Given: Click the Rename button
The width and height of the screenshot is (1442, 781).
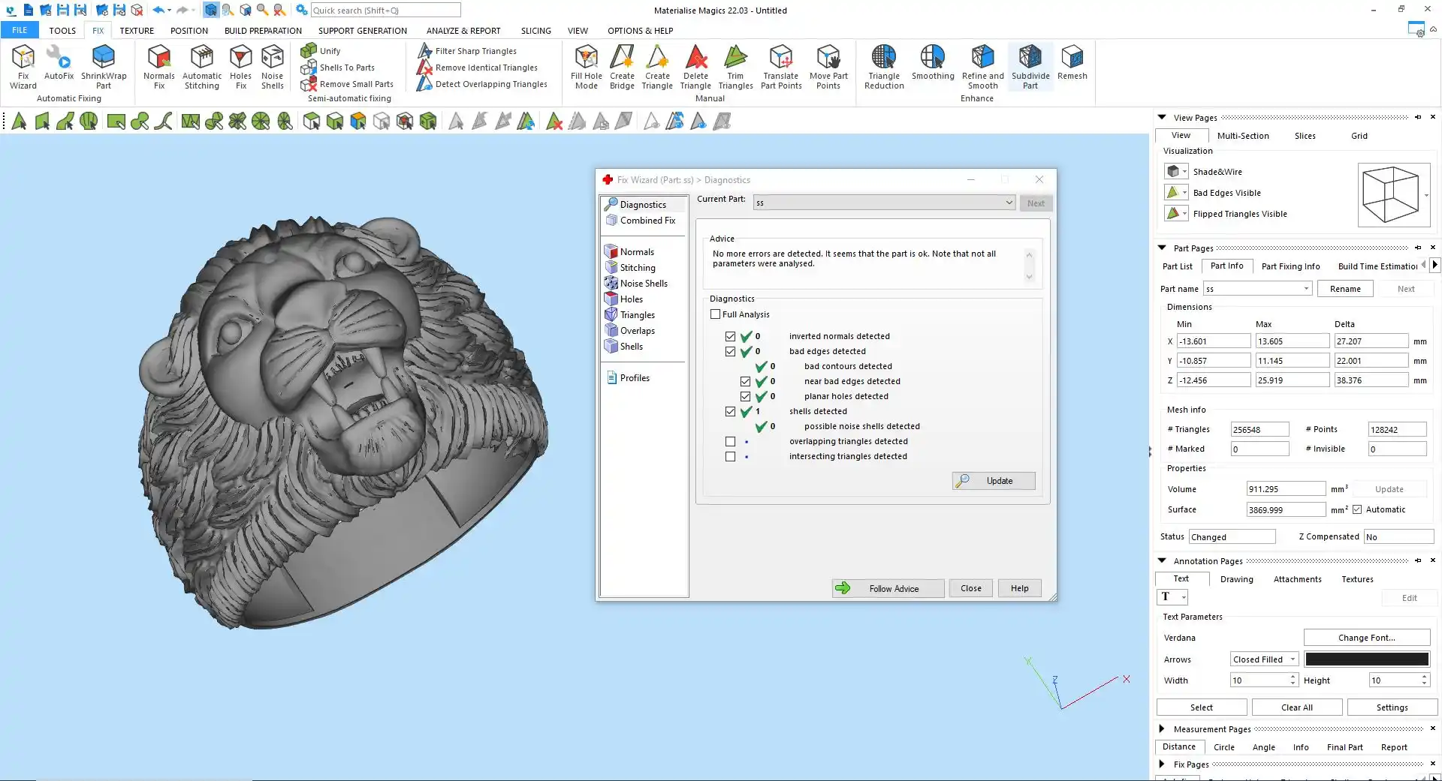Looking at the screenshot, I should pyautogui.click(x=1344, y=289).
